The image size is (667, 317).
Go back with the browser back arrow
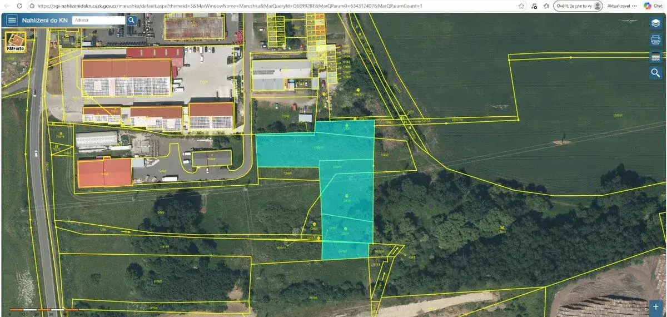coord(7,6)
